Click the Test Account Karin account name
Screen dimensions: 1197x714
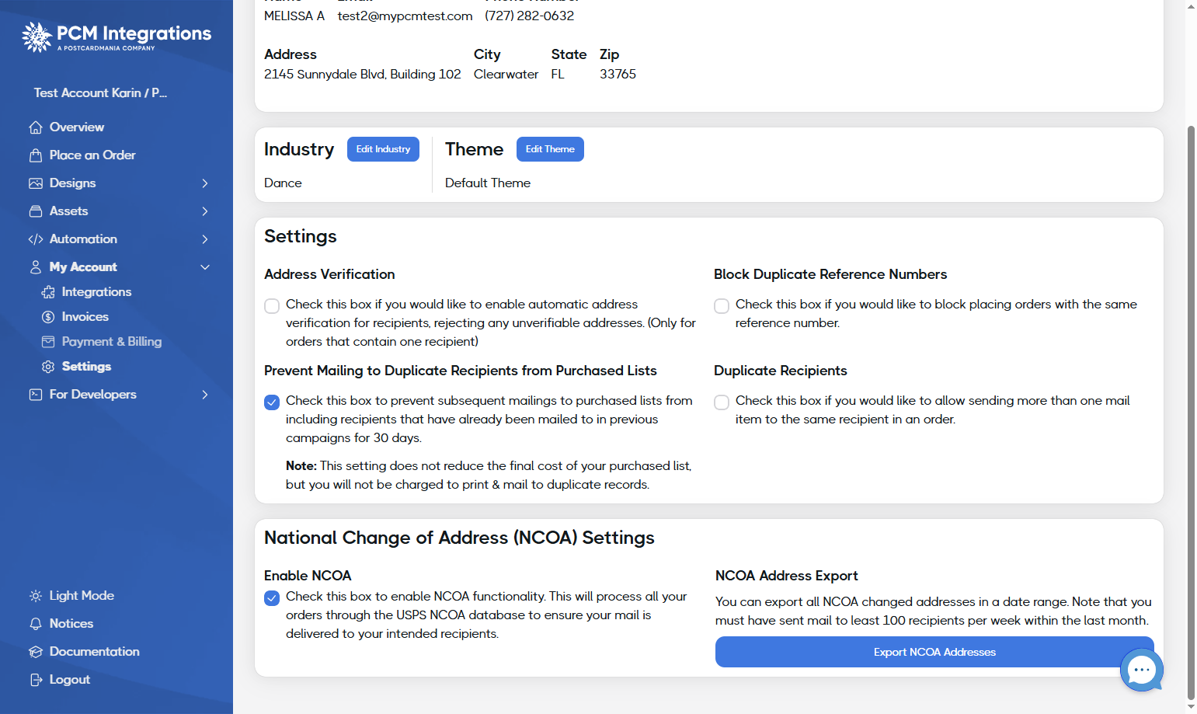(100, 93)
